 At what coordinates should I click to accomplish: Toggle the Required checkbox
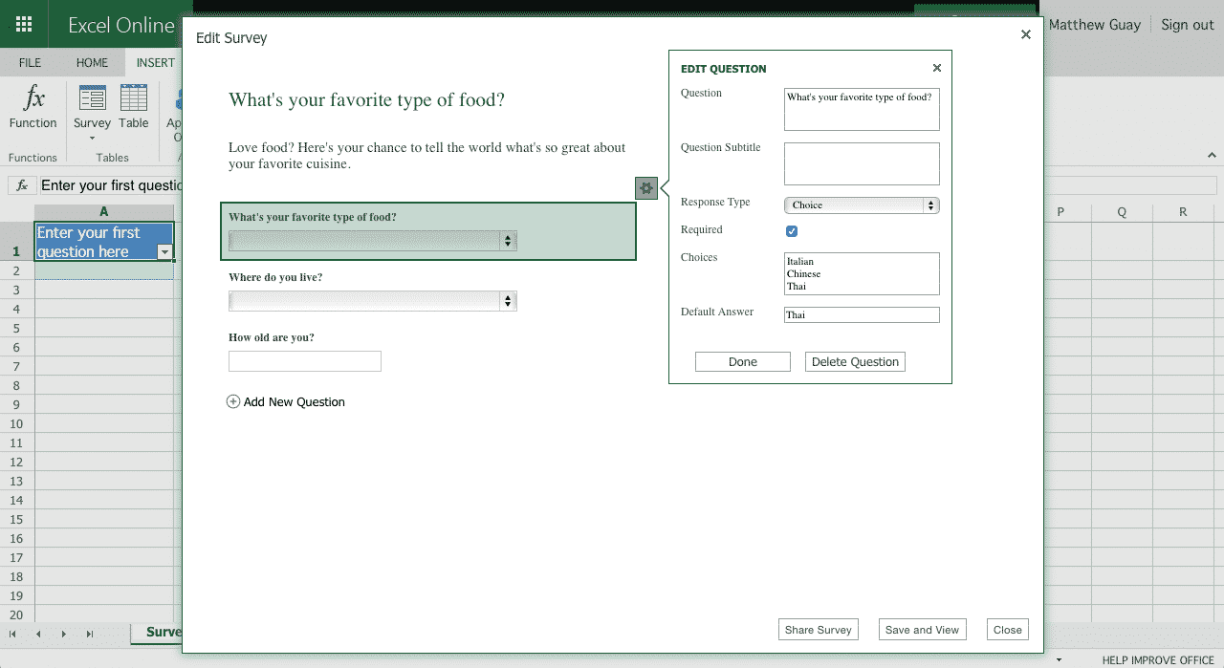(x=792, y=231)
